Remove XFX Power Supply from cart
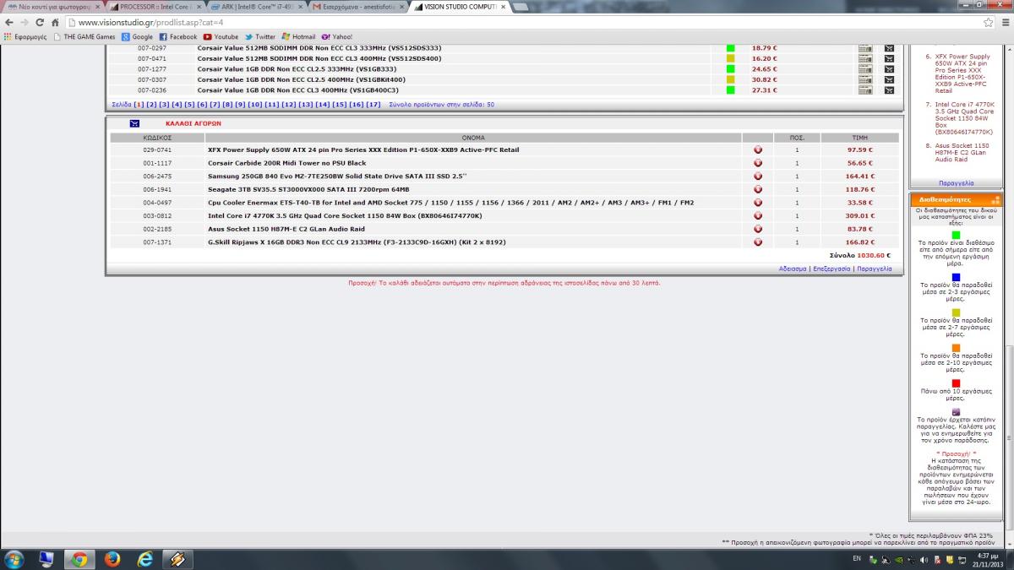 (758, 149)
